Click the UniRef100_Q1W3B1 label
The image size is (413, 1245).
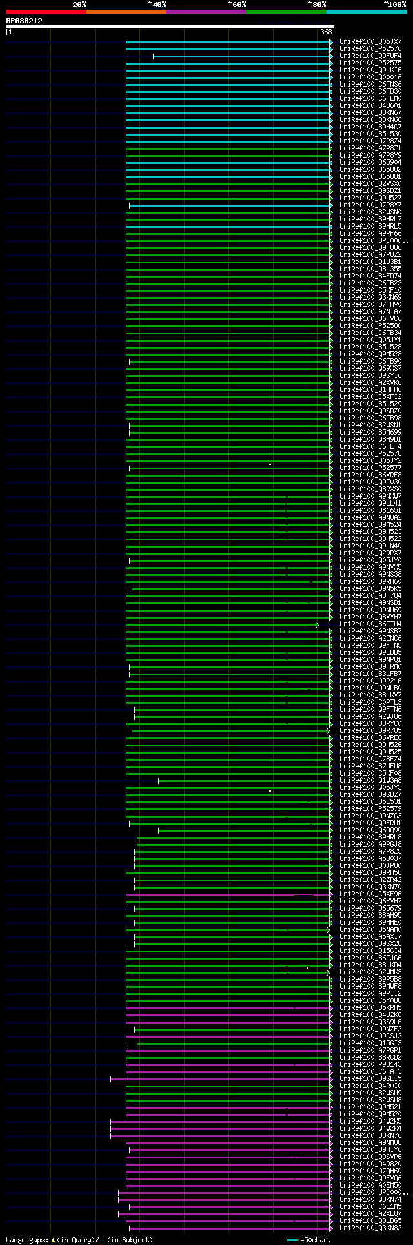pos(370,262)
